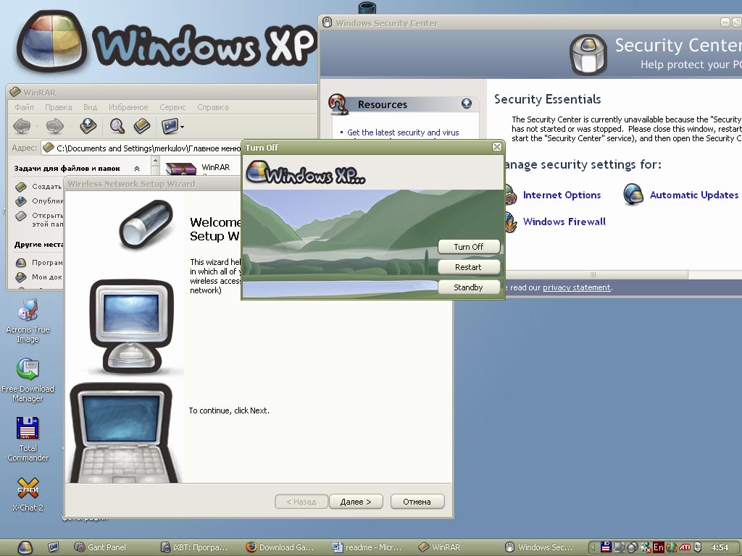Image resolution: width=742 pixels, height=556 pixels.
Task: Collapse the Задачи для файлов и папок section
Action: click(137, 168)
